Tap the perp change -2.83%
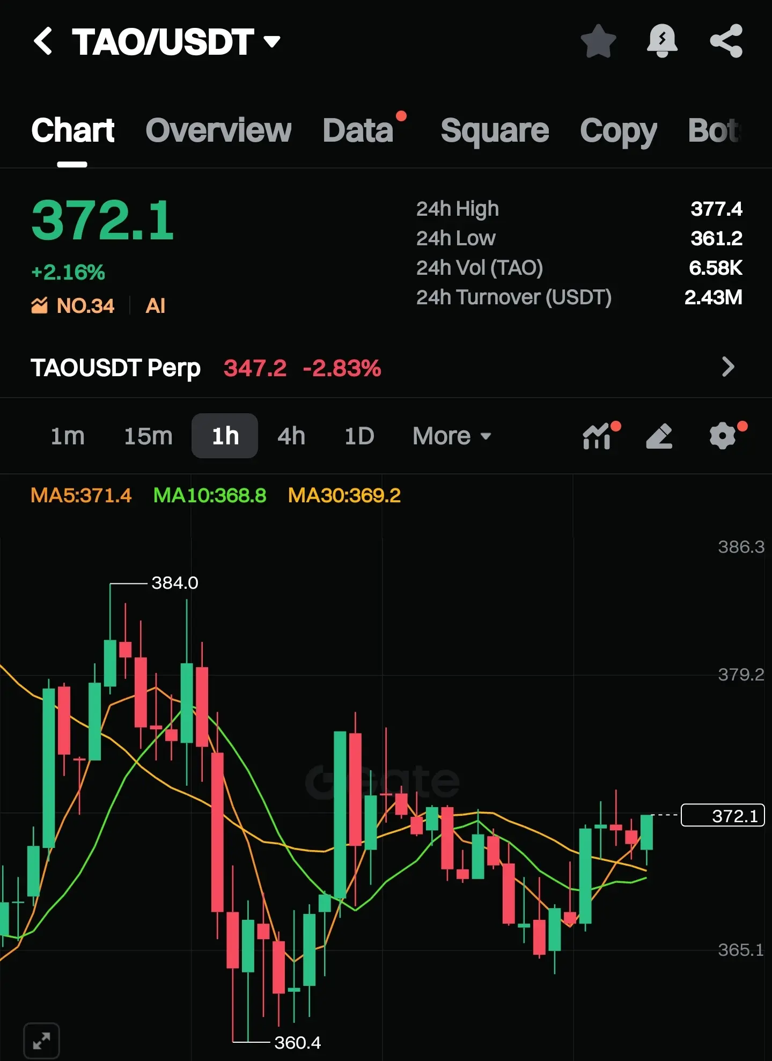772x1061 pixels. (342, 368)
